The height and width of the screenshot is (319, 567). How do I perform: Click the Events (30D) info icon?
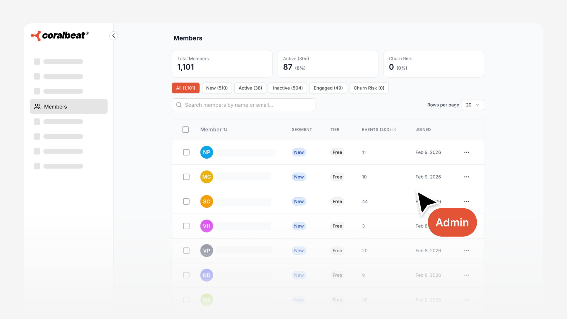(394, 130)
